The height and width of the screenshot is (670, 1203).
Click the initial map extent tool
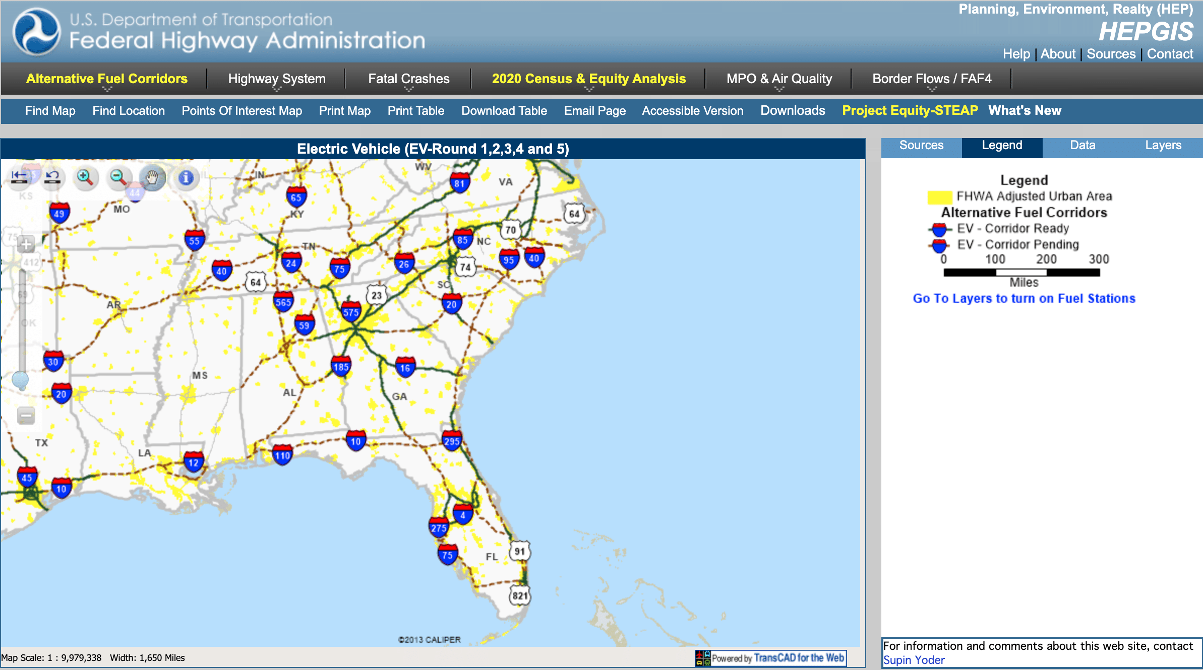point(19,177)
